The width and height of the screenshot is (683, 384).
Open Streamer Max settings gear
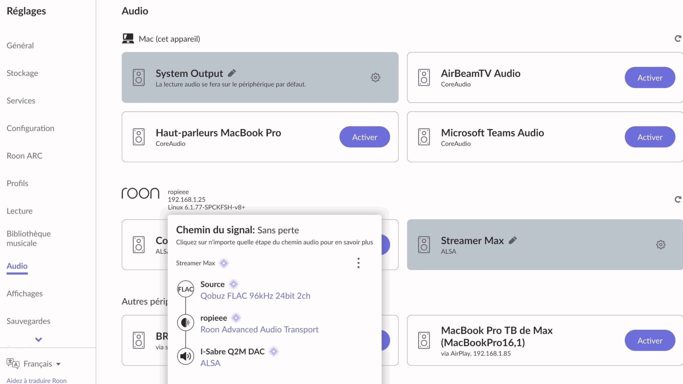point(661,244)
